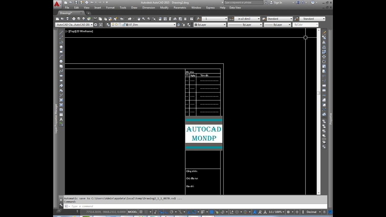Screen dimensions: 386x217
Task: Click the Open file icon
Action: (x=62, y=19)
